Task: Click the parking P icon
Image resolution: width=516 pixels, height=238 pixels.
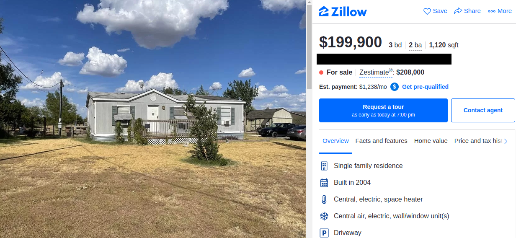Action: pyautogui.click(x=324, y=233)
